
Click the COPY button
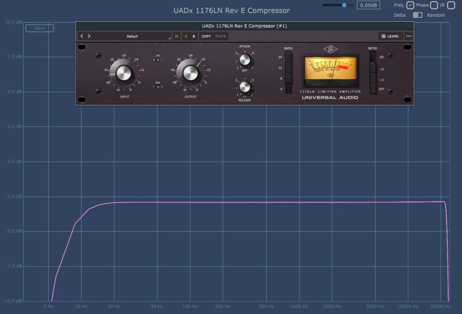(x=206, y=36)
